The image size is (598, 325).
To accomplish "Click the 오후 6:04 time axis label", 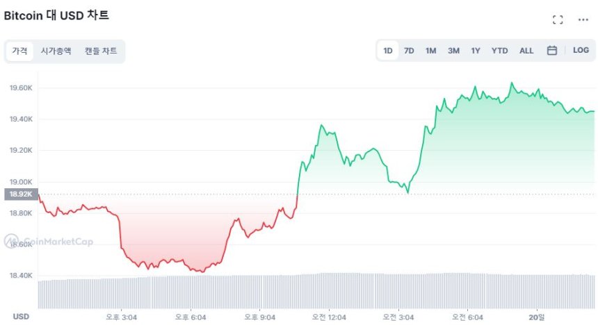I will 191,317.
